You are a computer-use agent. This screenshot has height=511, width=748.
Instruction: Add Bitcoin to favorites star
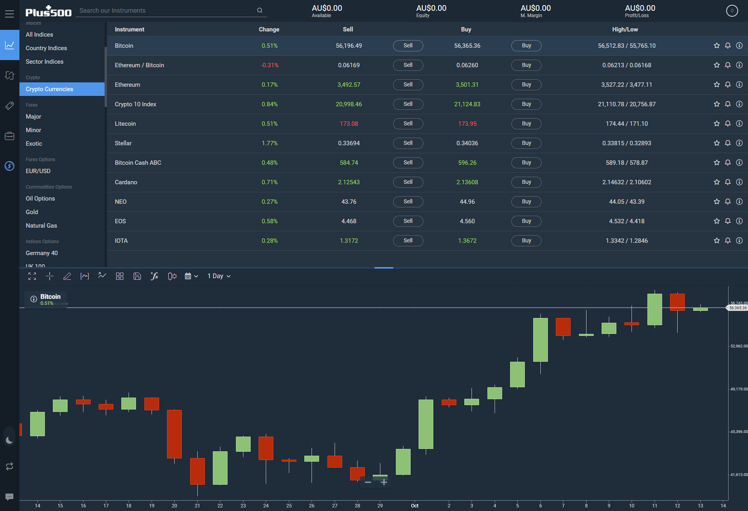click(717, 46)
